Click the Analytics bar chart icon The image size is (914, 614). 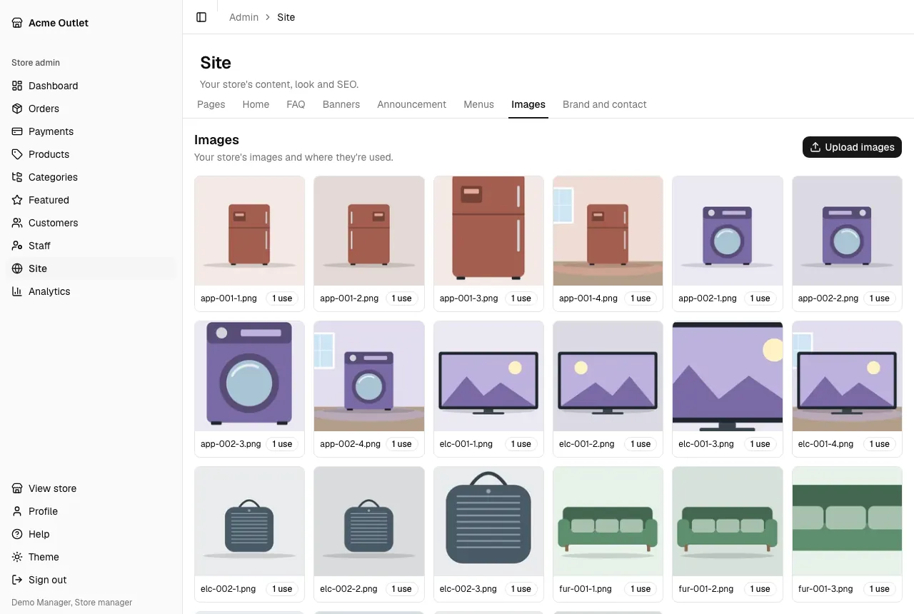17,291
